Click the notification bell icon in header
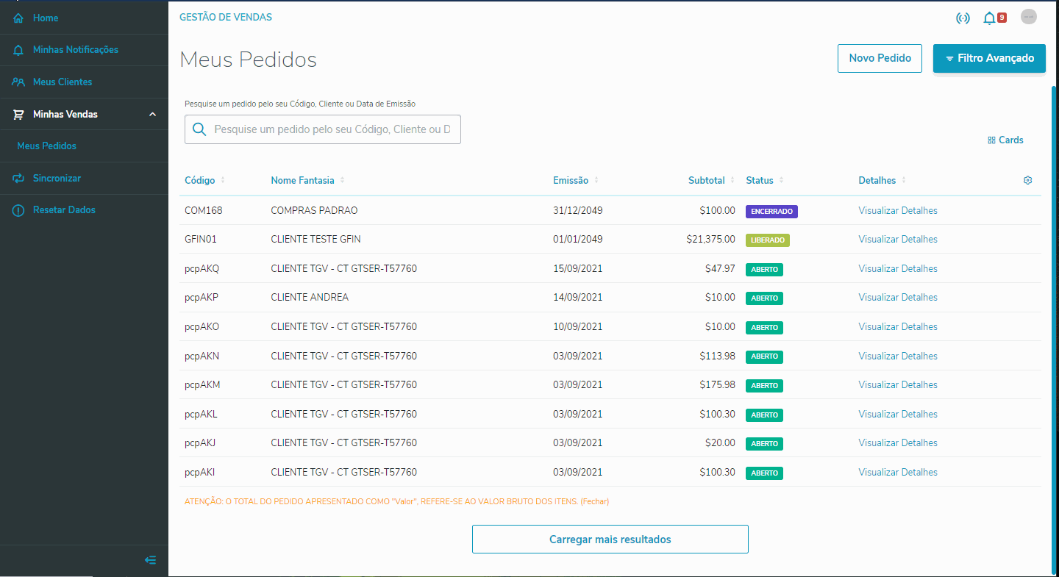Screen dimensions: 1059x577 coord(989,18)
